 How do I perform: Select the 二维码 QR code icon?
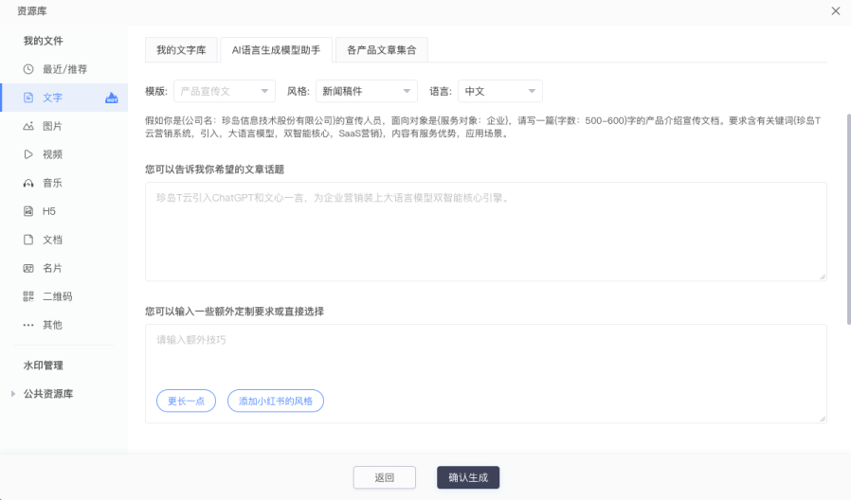[28, 296]
